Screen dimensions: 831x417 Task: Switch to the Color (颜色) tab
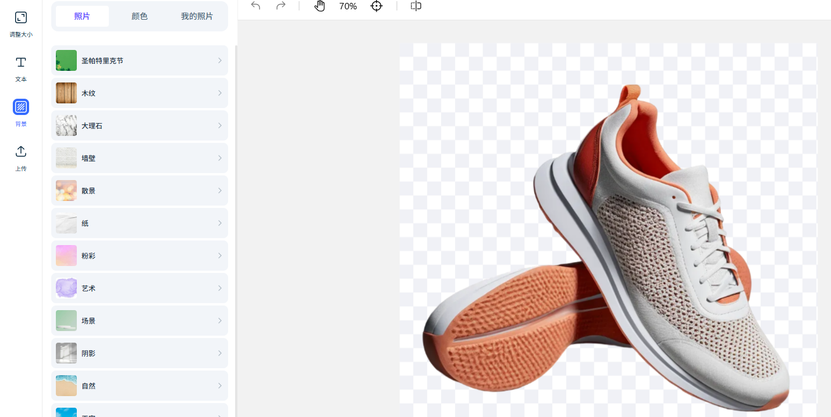140,16
